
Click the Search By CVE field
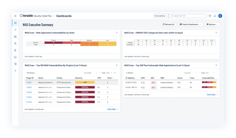pyautogui.click(x=188, y=16)
